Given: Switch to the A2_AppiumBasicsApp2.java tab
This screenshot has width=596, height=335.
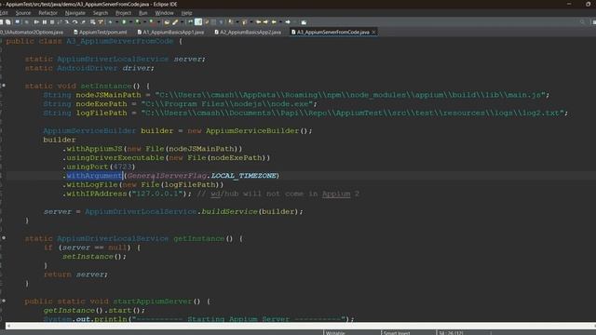Looking at the screenshot, I should pyautogui.click(x=248, y=33).
